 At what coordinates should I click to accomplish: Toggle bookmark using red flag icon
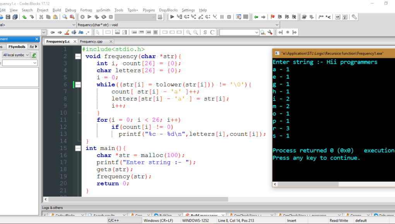[272, 17]
